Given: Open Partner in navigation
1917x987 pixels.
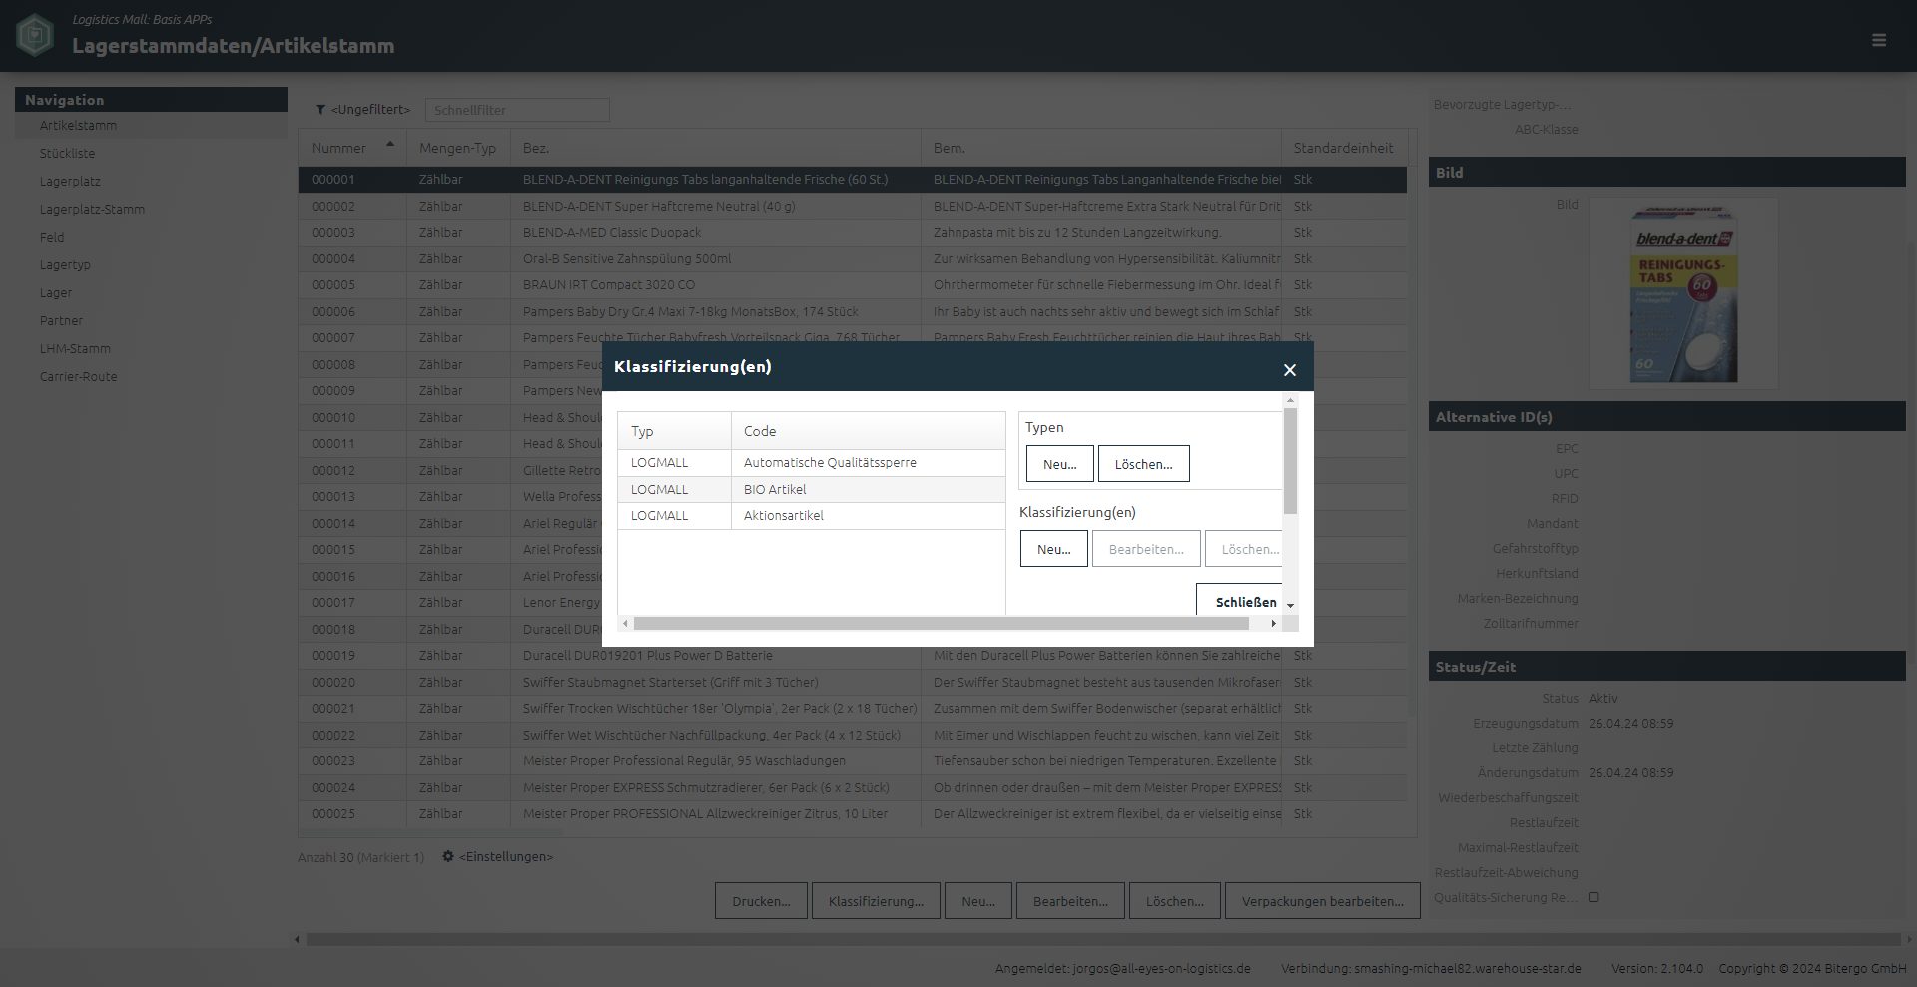Looking at the screenshot, I should [61, 321].
